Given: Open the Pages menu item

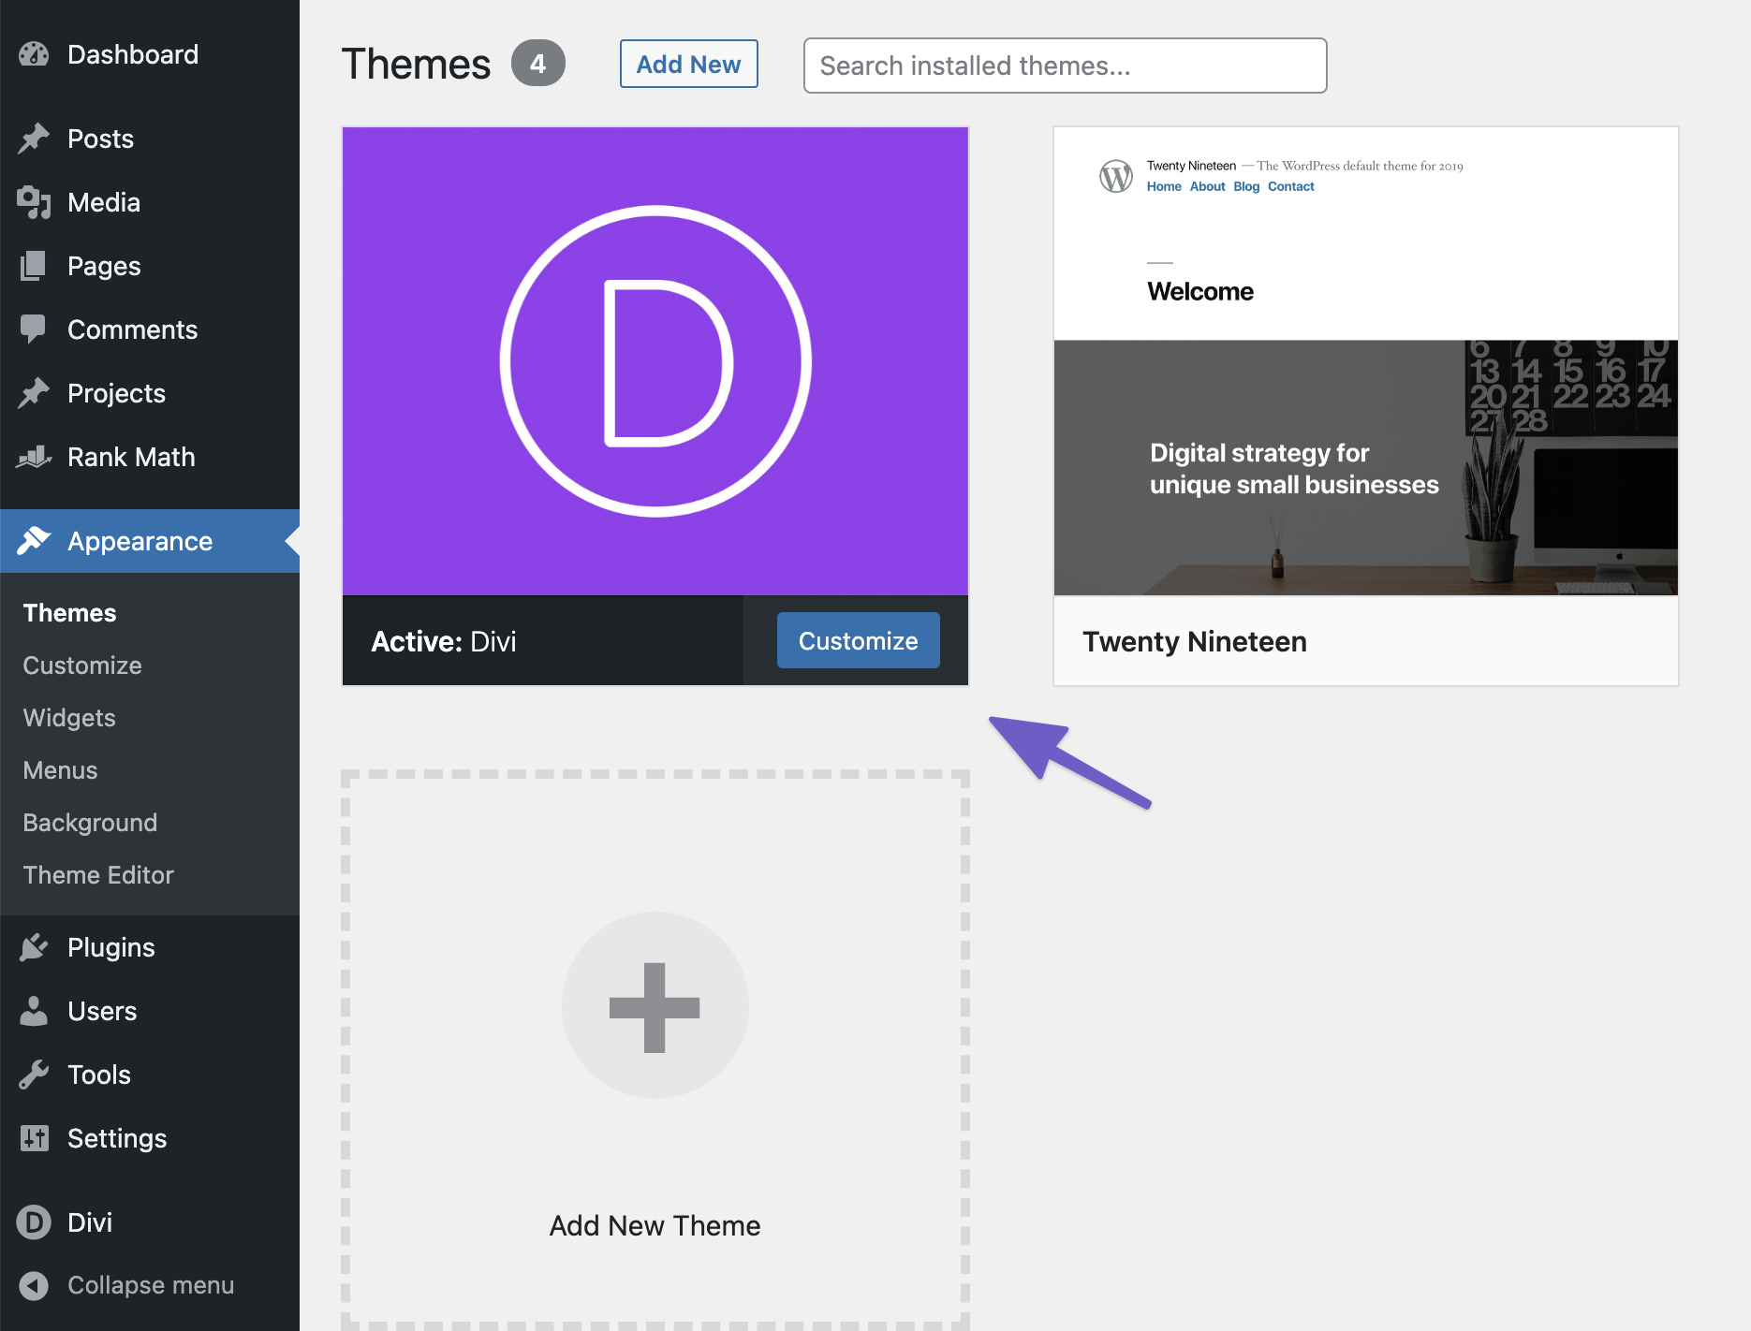Looking at the screenshot, I should (150, 266).
